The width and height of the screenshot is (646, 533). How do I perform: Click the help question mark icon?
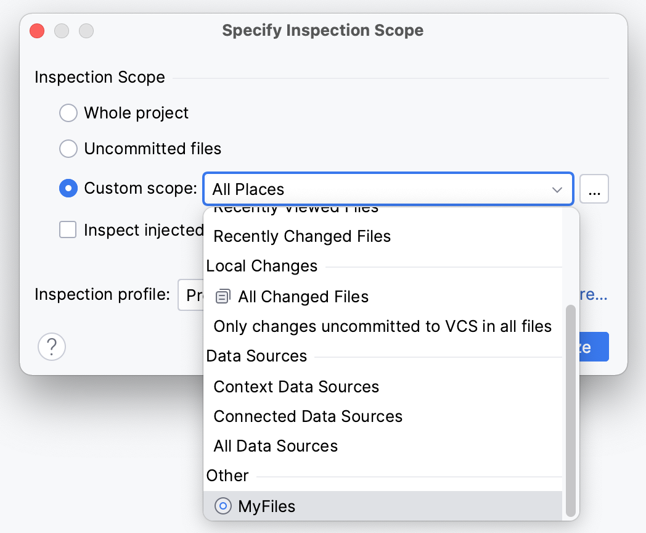pos(52,347)
